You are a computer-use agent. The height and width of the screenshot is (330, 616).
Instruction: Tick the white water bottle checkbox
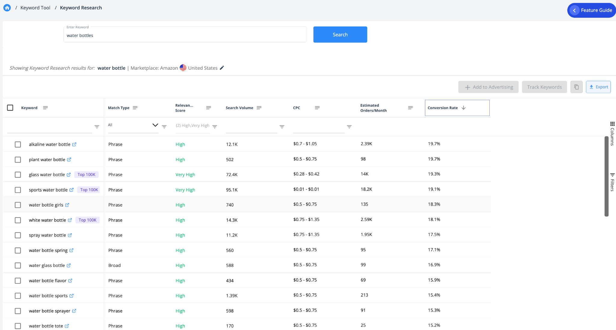click(x=18, y=220)
